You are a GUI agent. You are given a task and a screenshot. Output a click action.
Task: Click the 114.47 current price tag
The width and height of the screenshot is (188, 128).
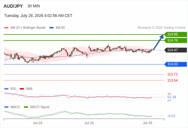point(176,50)
